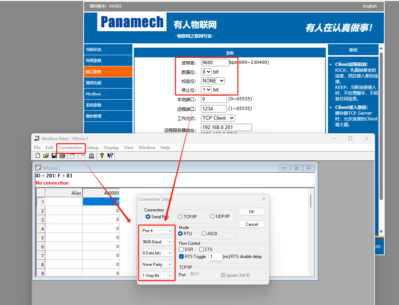
Task: Open the 停止位 1 bit dropdown
Action: point(206,90)
